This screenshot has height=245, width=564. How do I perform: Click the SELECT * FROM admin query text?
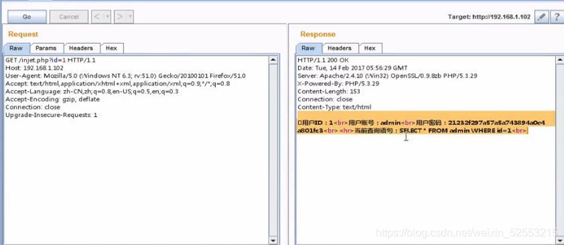tap(455, 131)
